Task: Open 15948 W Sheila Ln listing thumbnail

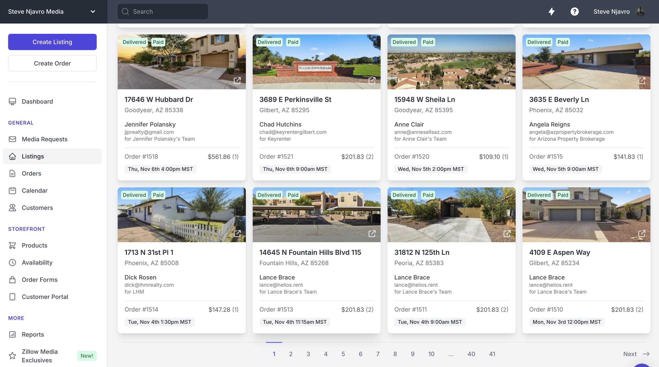Action: point(451,62)
